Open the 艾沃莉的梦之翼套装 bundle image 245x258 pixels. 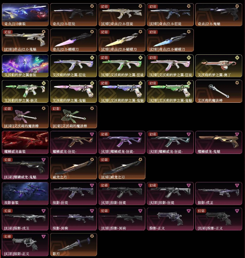[25, 66]
